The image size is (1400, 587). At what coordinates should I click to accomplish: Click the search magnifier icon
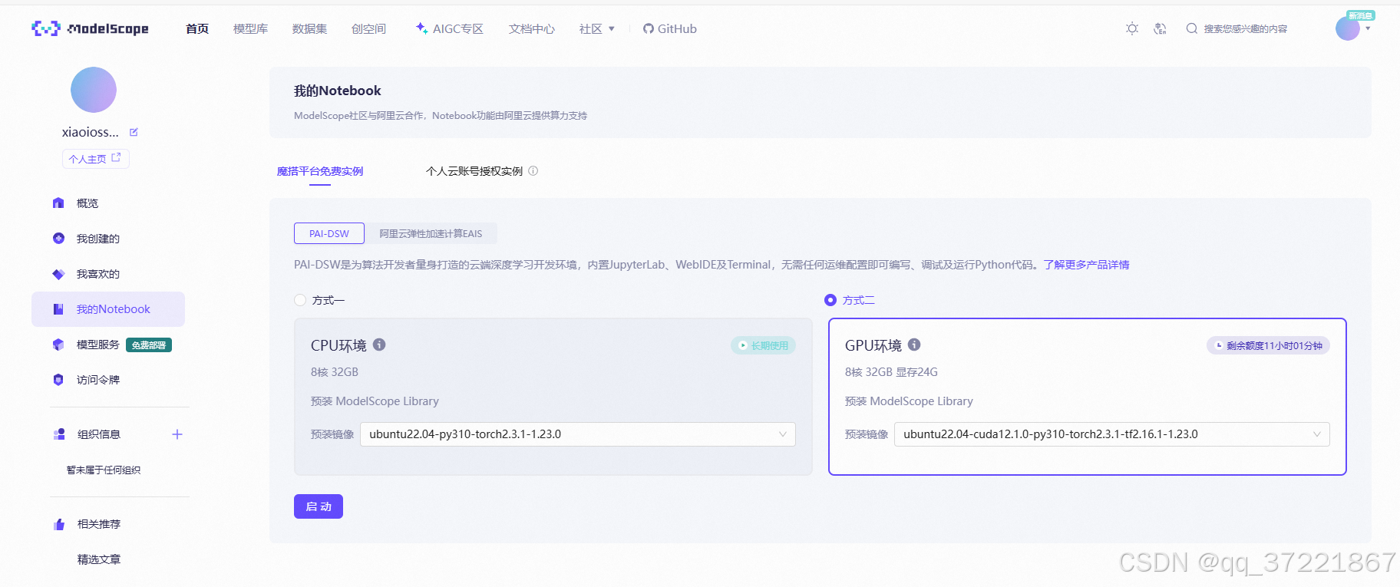[x=1191, y=28]
